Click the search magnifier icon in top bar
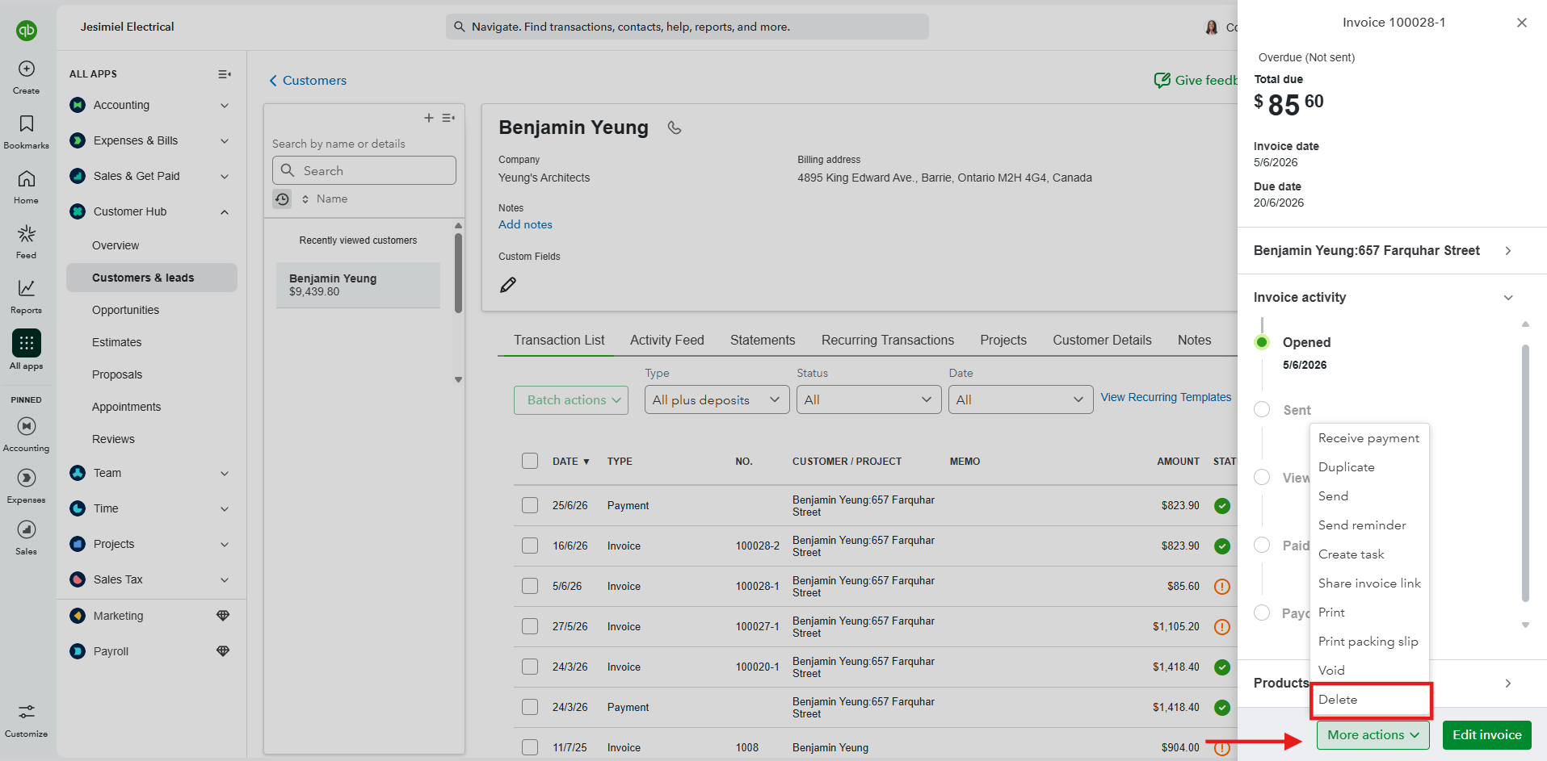 460,27
